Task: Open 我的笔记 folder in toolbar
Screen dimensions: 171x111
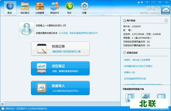Action: click(25, 8)
